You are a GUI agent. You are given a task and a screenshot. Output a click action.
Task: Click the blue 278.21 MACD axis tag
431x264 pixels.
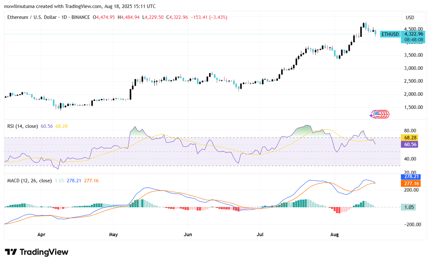coord(410,177)
